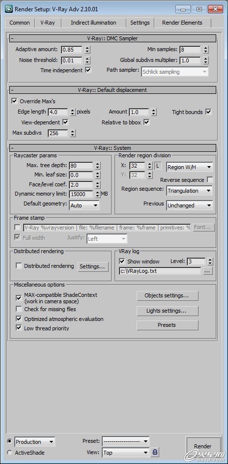Open the Previous Unchanged dropdown
Viewport: 228px width, 464px height.
(x=189, y=205)
